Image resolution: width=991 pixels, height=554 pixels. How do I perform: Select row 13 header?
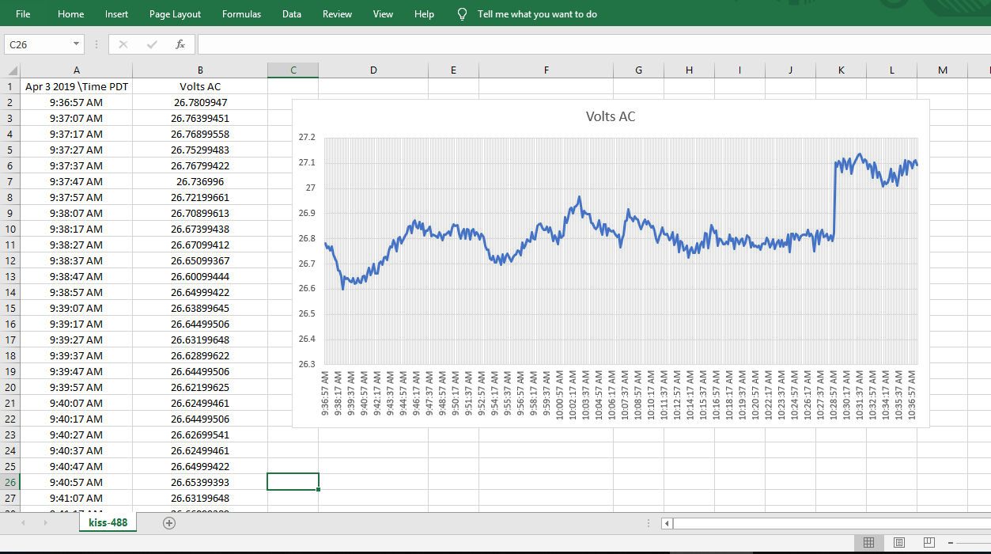click(x=10, y=276)
